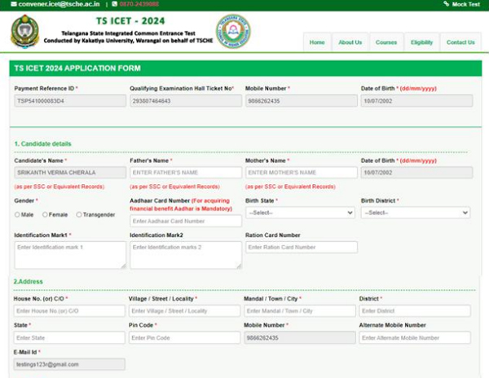Image resolution: width=489 pixels, height=378 pixels.
Task: Focus the Village / Street / Locality field
Action: pos(185,310)
